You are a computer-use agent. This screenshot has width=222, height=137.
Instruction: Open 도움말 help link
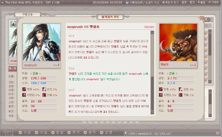(x=201, y=2)
